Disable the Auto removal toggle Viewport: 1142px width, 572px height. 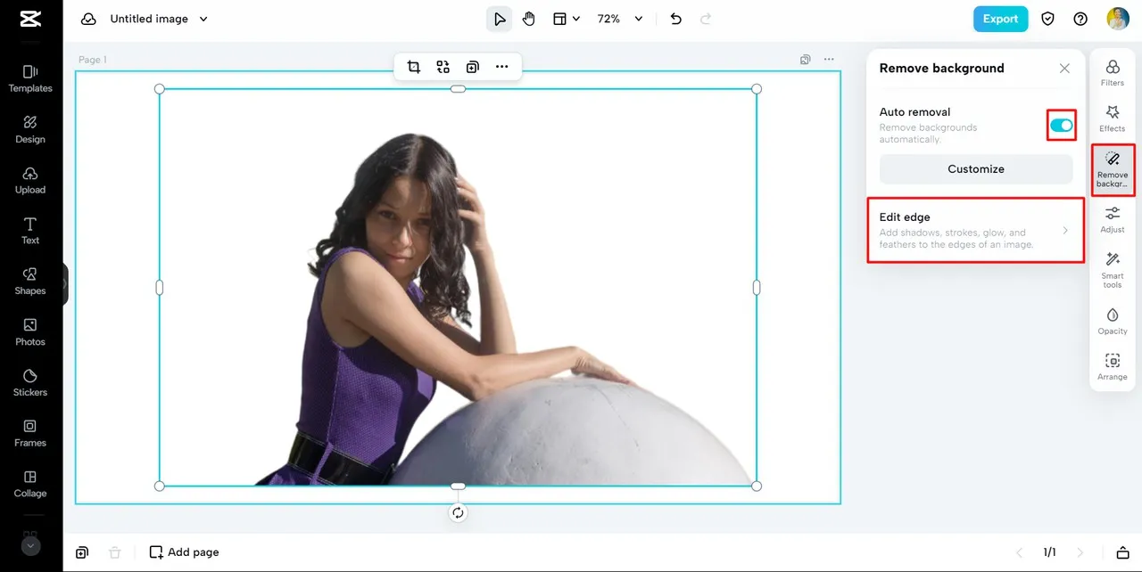tap(1061, 125)
